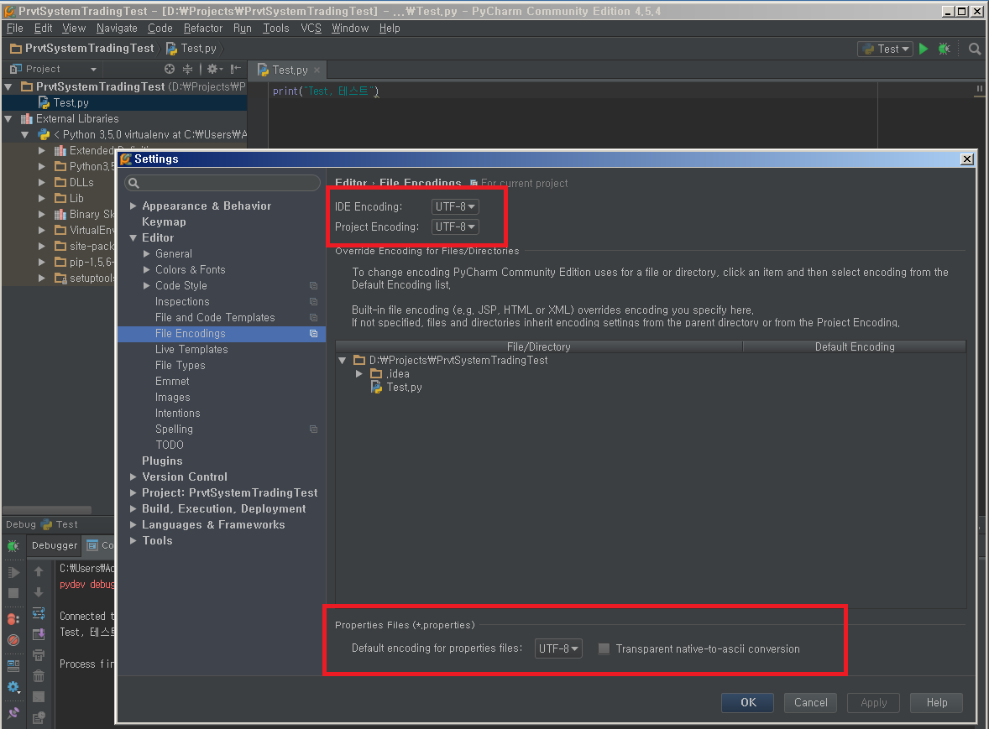The image size is (989, 729).
Task: Select File Types in the Settings tree
Action: click(x=181, y=366)
